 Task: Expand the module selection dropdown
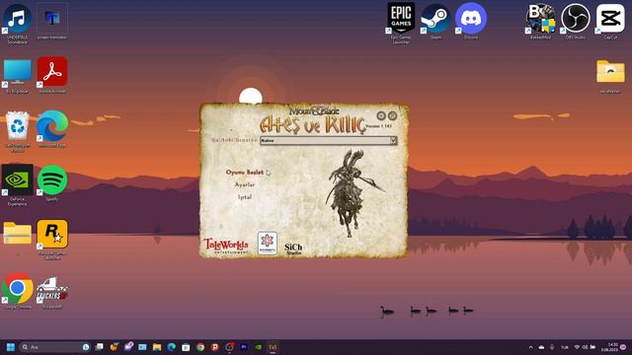point(393,140)
